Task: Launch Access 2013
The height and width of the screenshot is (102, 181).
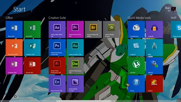Action: (x=32, y=66)
